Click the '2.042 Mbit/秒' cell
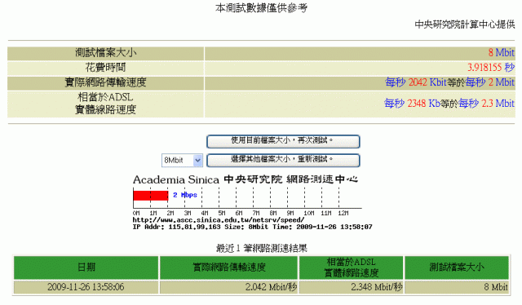Viewport: 522px width, 305px height. (x=228, y=287)
